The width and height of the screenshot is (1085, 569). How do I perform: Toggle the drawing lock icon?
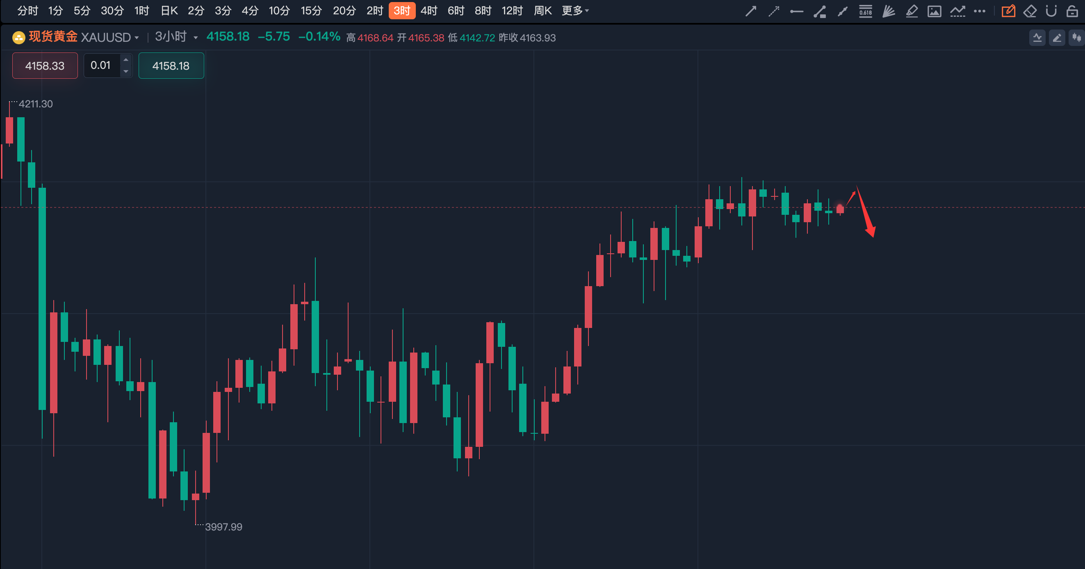coord(1072,11)
